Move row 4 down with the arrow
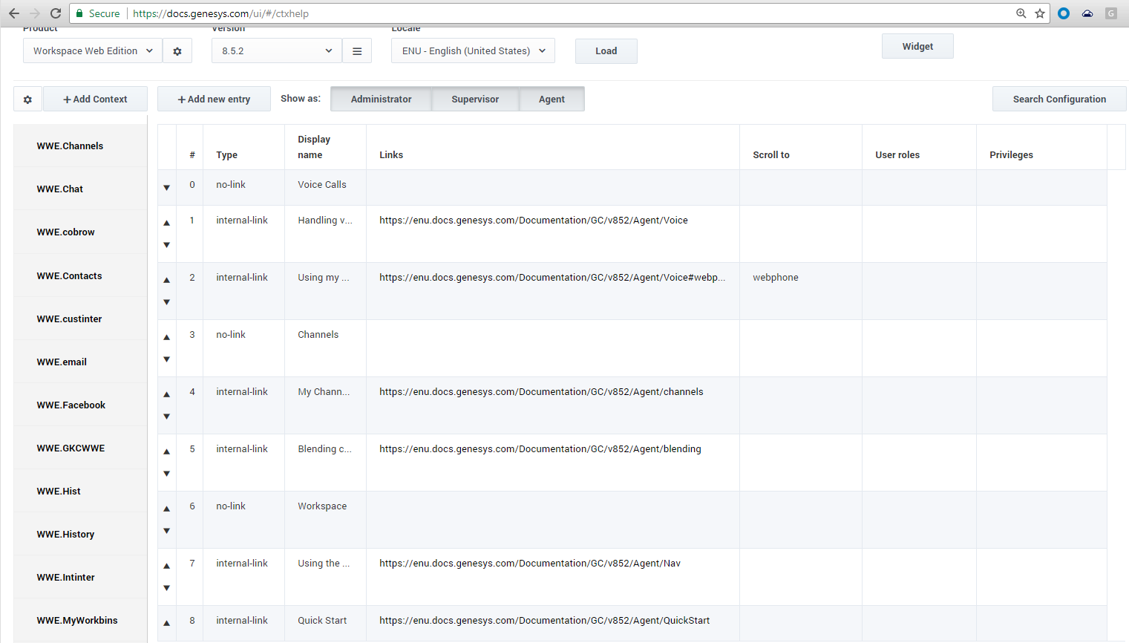The image size is (1129, 643). click(x=167, y=417)
